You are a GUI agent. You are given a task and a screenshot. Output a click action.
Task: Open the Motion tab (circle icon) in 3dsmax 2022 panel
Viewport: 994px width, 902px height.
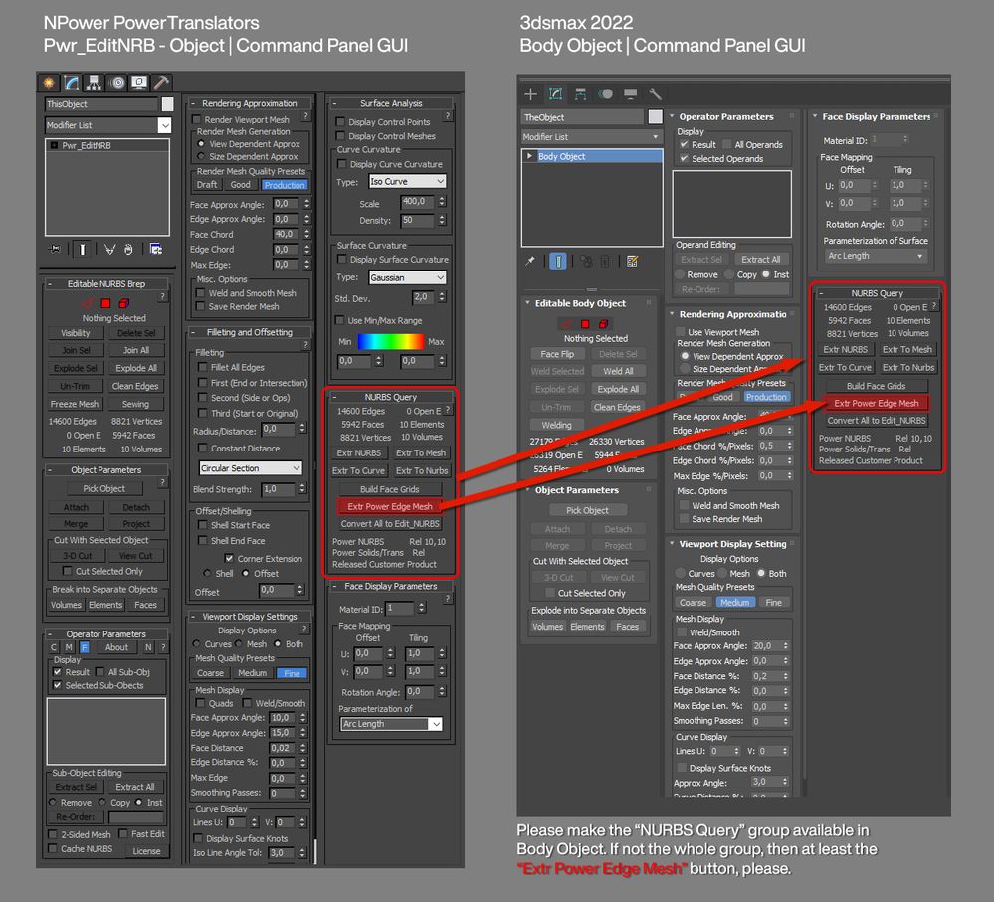tap(606, 94)
